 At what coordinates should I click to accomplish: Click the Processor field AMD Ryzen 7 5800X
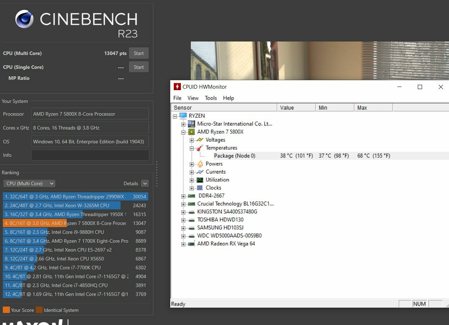90,114
